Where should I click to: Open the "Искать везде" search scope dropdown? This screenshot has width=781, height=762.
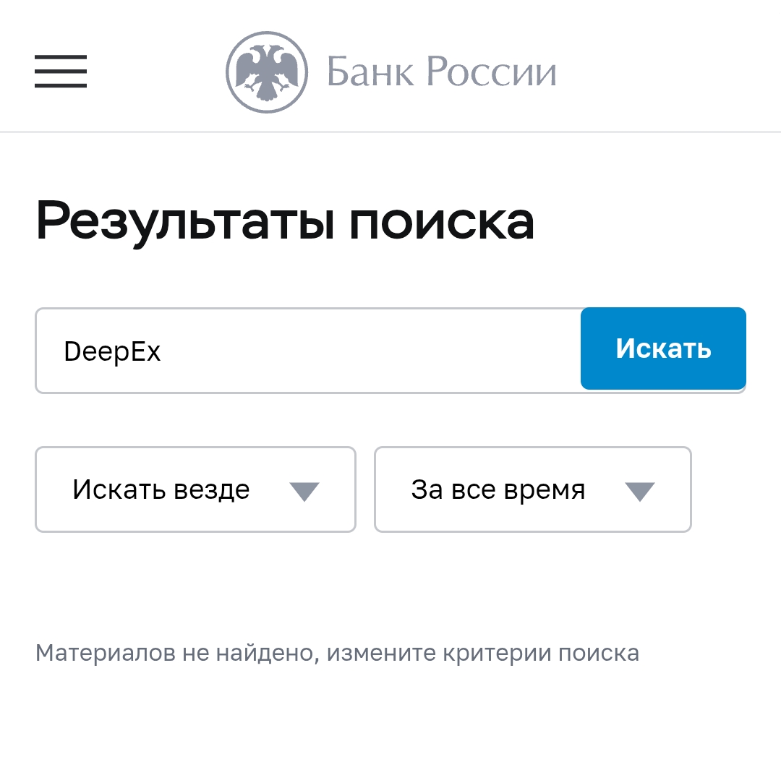195,489
